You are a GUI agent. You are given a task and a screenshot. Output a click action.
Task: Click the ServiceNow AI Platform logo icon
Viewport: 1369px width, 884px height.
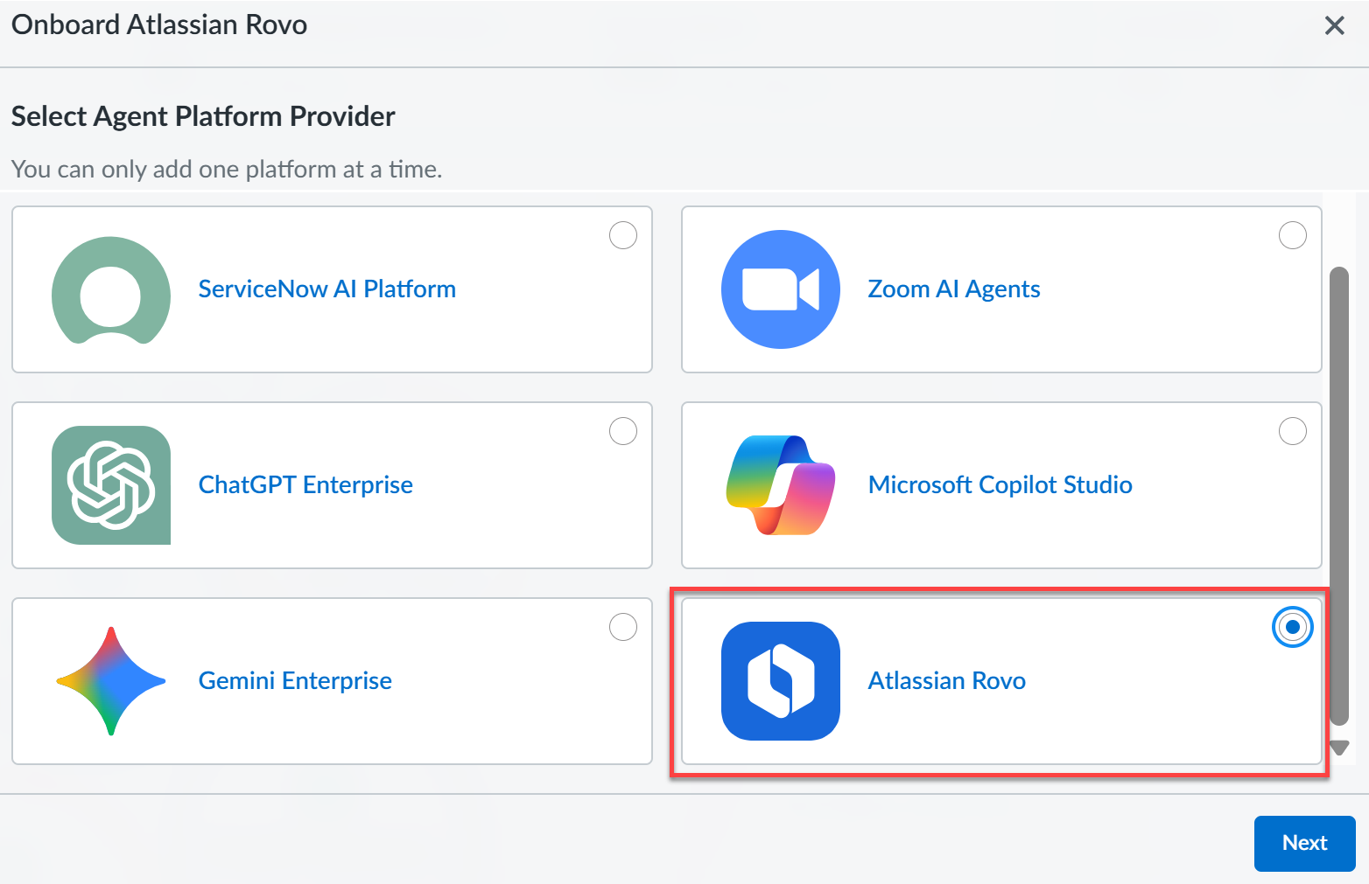(x=111, y=289)
